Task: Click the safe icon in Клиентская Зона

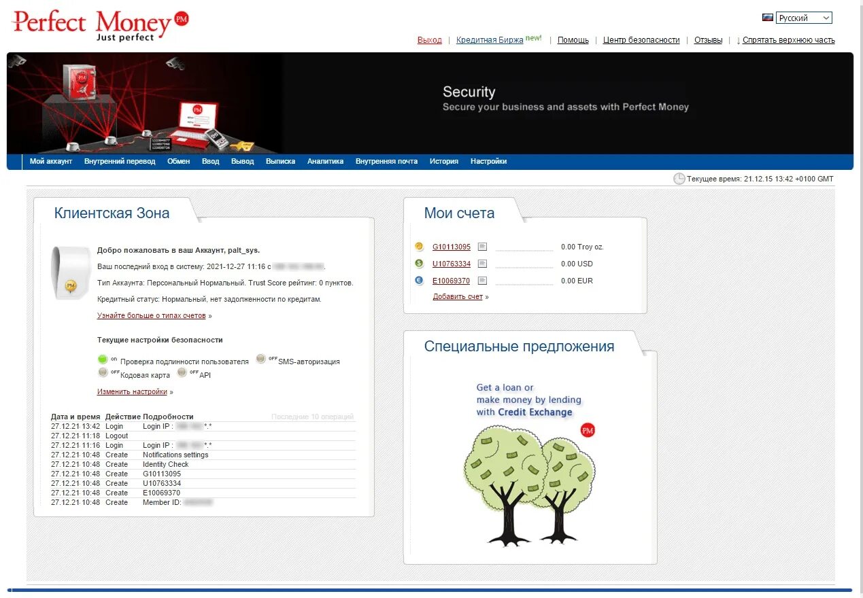Action: [70, 272]
